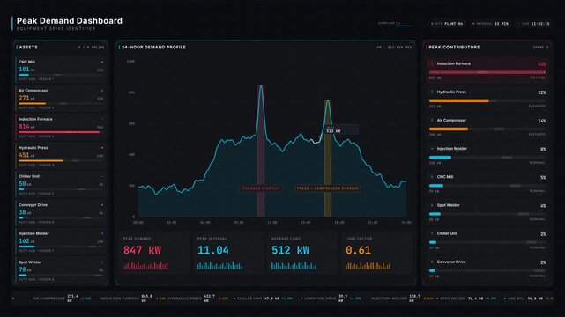Click the AIR COMPRESSOR 271.4 kW ticker entry

(x=62, y=299)
